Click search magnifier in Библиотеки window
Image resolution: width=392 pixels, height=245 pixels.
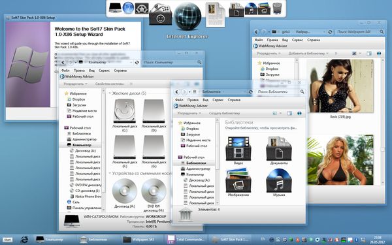(x=302, y=91)
